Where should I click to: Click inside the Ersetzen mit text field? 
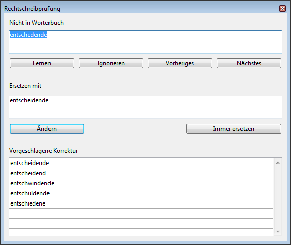pos(145,107)
